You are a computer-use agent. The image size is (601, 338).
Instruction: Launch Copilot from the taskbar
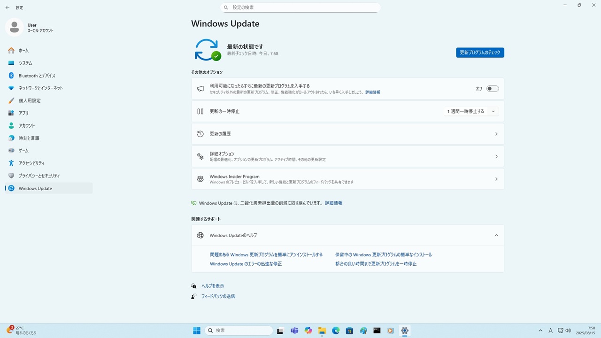(308, 330)
